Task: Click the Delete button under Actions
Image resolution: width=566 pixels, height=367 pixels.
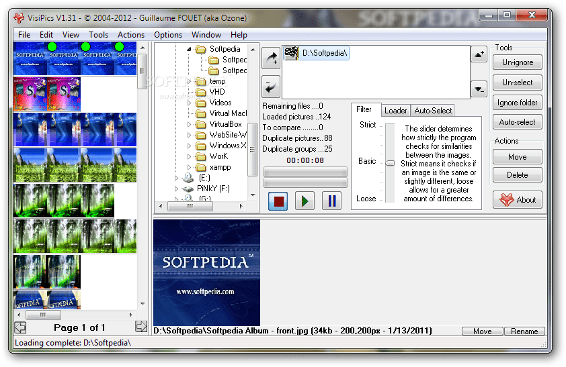Action: pos(517,175)
